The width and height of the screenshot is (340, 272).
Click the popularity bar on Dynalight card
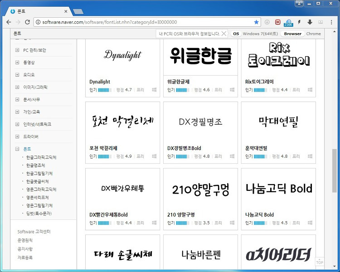[x=105, y=90]
